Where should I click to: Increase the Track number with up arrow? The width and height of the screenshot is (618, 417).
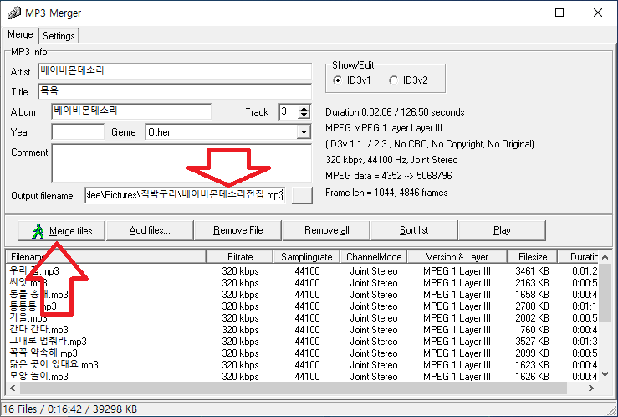tap(305, 107)
